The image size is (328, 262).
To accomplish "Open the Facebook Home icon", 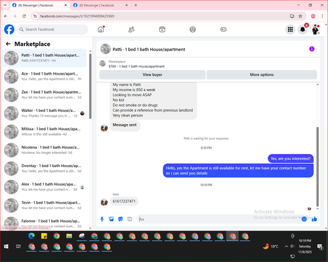I will coord(101,29).
